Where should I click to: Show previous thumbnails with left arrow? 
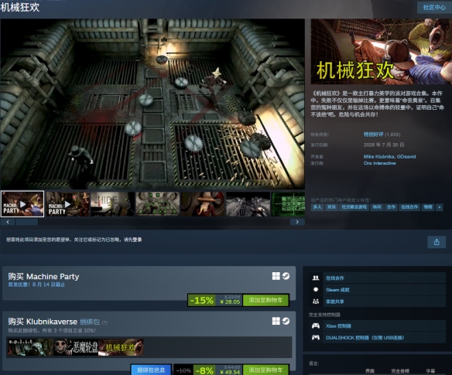click(x=8, y=222)
